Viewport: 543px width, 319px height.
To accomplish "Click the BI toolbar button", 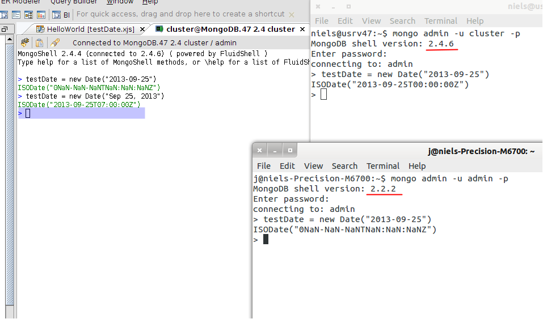I will tap(67, 15).
